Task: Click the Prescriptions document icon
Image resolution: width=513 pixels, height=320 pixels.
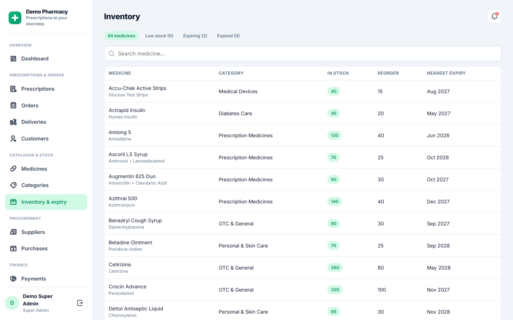Action: (x=13, y=89)
